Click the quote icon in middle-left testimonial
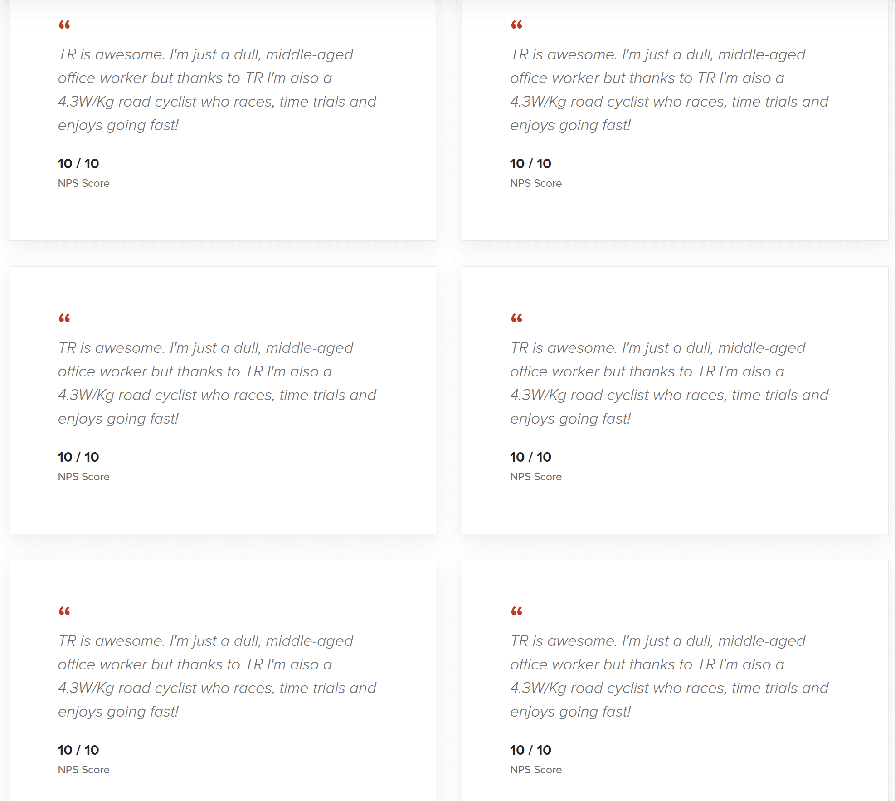The width and height of the screenshot is (895, 801). 64,318
